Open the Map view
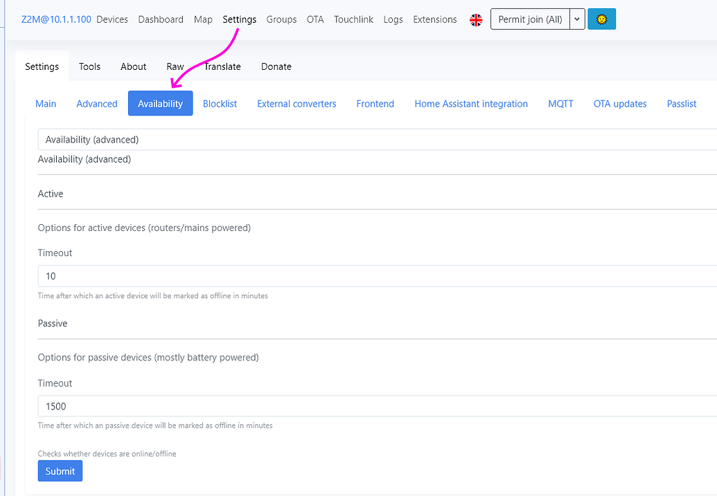The width and height of the screenshot is (717, 496). point(203,19)
